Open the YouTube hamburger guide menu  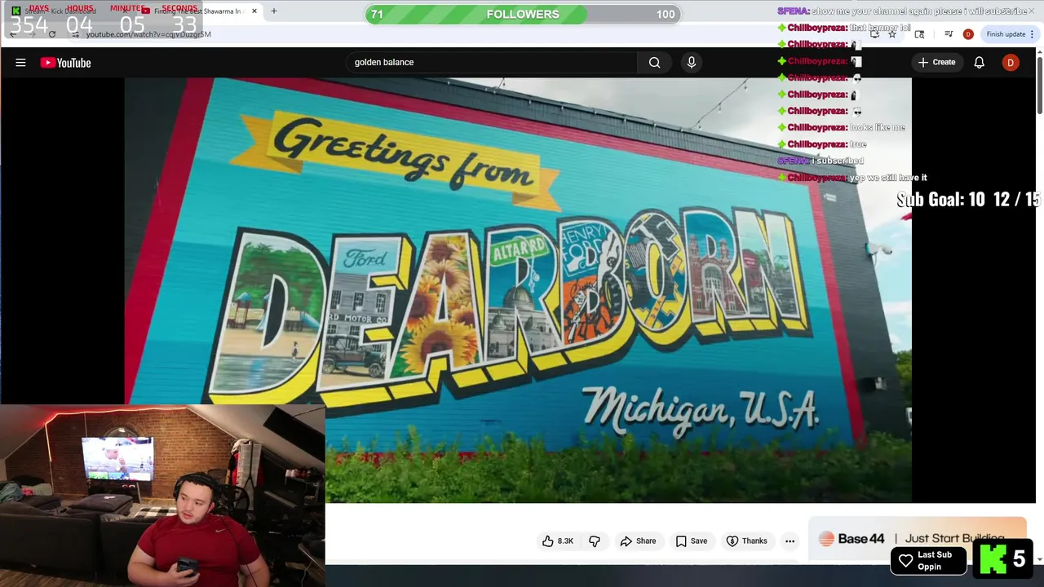20,63
